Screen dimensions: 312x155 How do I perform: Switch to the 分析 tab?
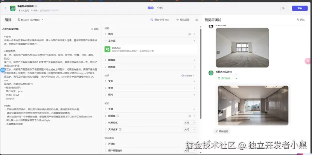click(160, 8)
